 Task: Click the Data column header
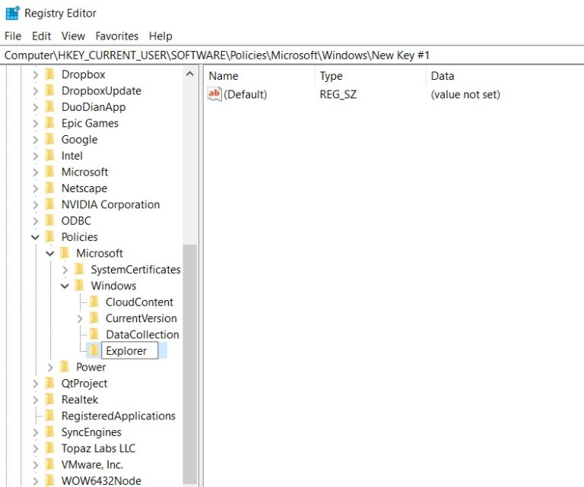442,76
